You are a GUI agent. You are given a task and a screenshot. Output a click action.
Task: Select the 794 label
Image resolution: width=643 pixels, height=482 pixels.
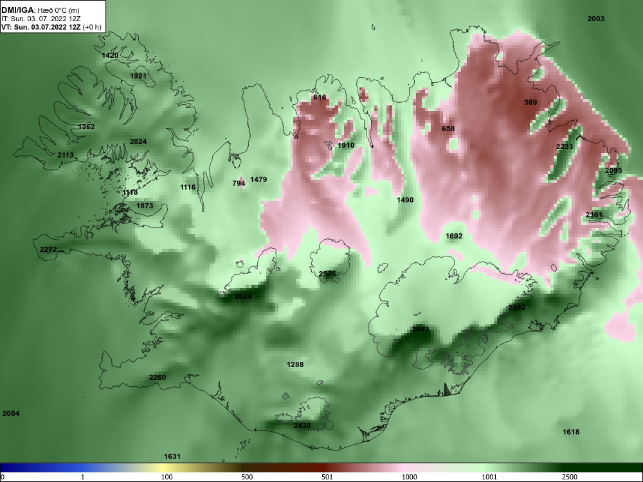[239, 183]
